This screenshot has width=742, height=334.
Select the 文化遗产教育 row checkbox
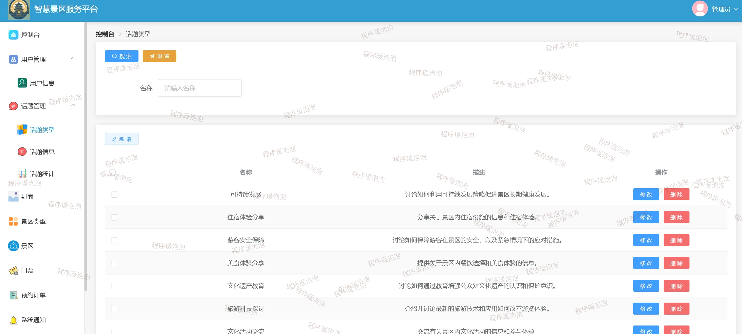point(114,286)
